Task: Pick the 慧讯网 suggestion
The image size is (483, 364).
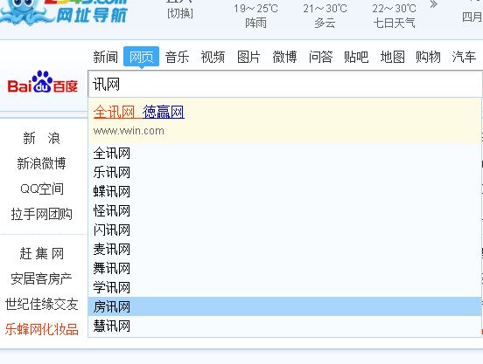Action: coord(284,326)
